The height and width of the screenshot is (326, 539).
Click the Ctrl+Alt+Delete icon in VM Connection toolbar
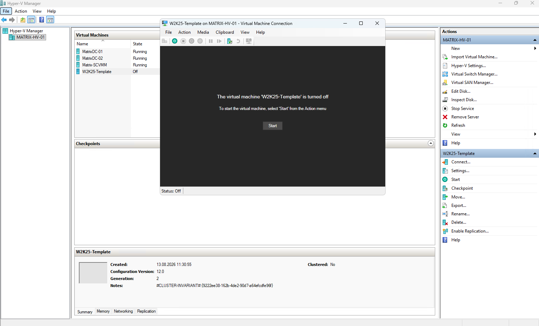[x=165, y=41]
